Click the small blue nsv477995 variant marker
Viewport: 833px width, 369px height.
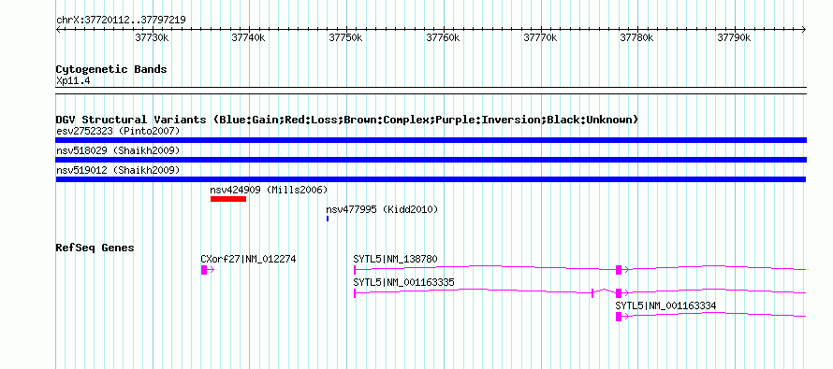click(x=328, y=219)
